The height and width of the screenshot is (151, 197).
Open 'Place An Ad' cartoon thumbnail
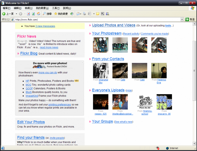pyautogui.click(x=145, y=102)
